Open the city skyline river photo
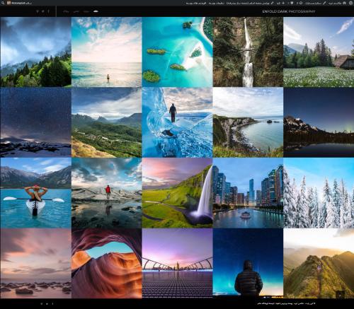This screenshot has height=309, width=354. [x=248, y=193]
